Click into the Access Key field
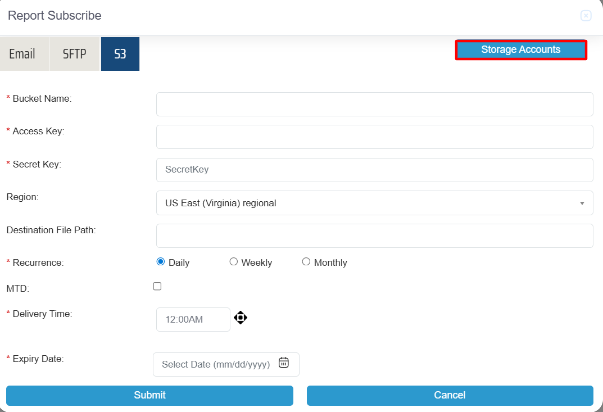This screenshot has width=603, height=412. [374, 137]
